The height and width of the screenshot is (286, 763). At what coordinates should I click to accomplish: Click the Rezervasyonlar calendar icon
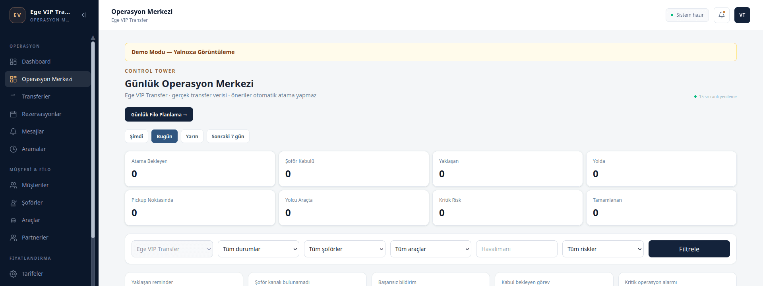pos(14,114)
